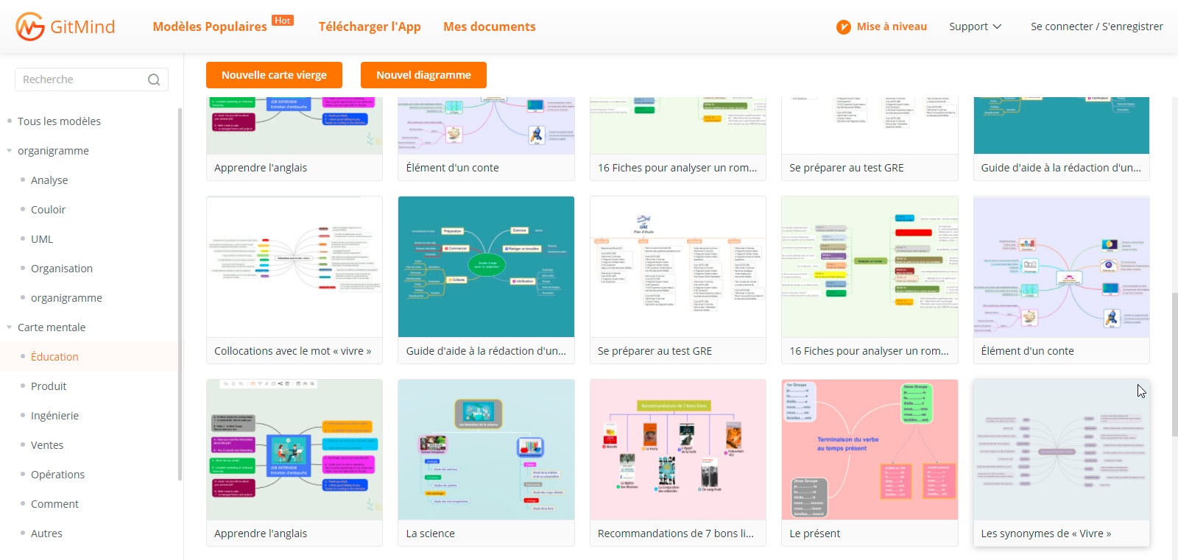This screenshot has height=560, width=1178.
Task: Open the Le présent template thumbnail
Action: tap(869, 450)
